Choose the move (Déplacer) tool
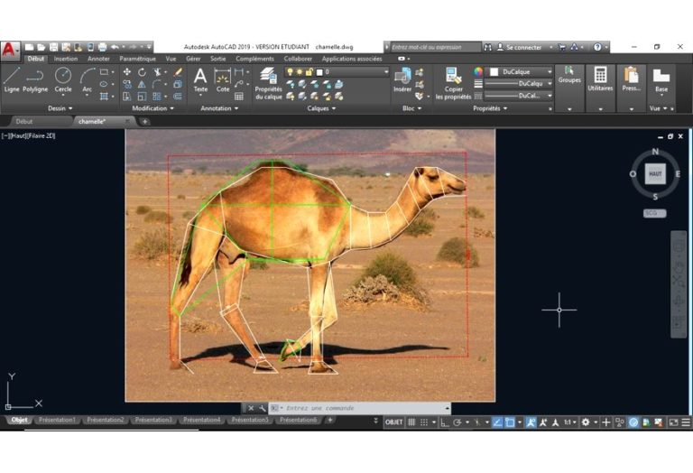This screenshot has width=693, height=473. (x=127, y=71)
